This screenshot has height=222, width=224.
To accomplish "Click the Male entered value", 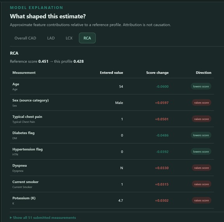I will pyautogui.click(x=119, y=103).
